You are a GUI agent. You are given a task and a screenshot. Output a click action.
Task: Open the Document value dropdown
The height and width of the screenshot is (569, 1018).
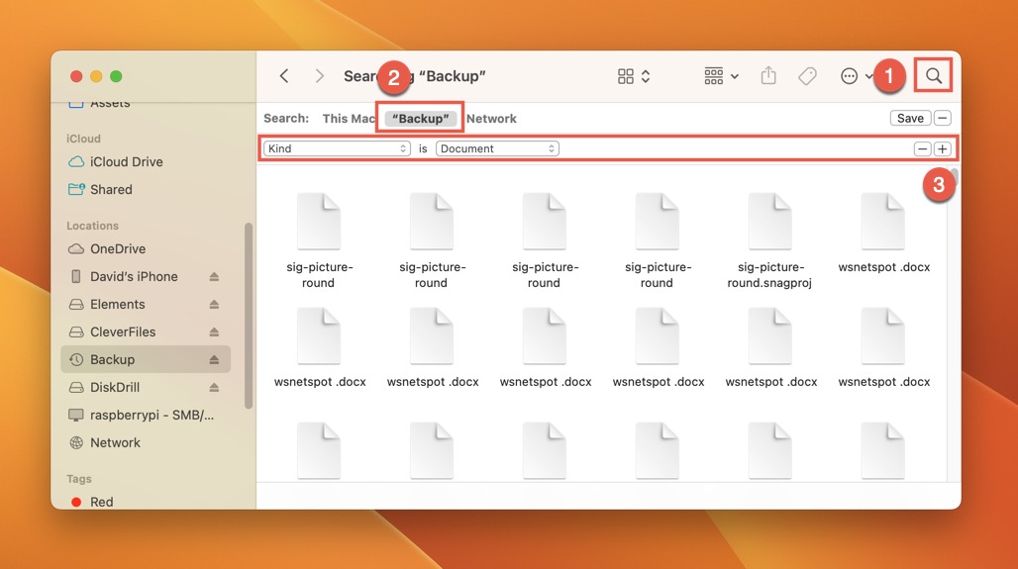coord(497,148)
